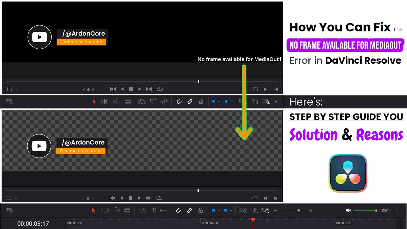
Task: Toggle Linked Selection in bottom toolbar
Action: (190, 211)
